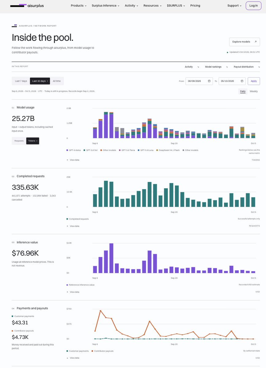The height and width of the screenshot is (368, 266).
Task: Expand View data under Completed requests
Action: [73, 226]
